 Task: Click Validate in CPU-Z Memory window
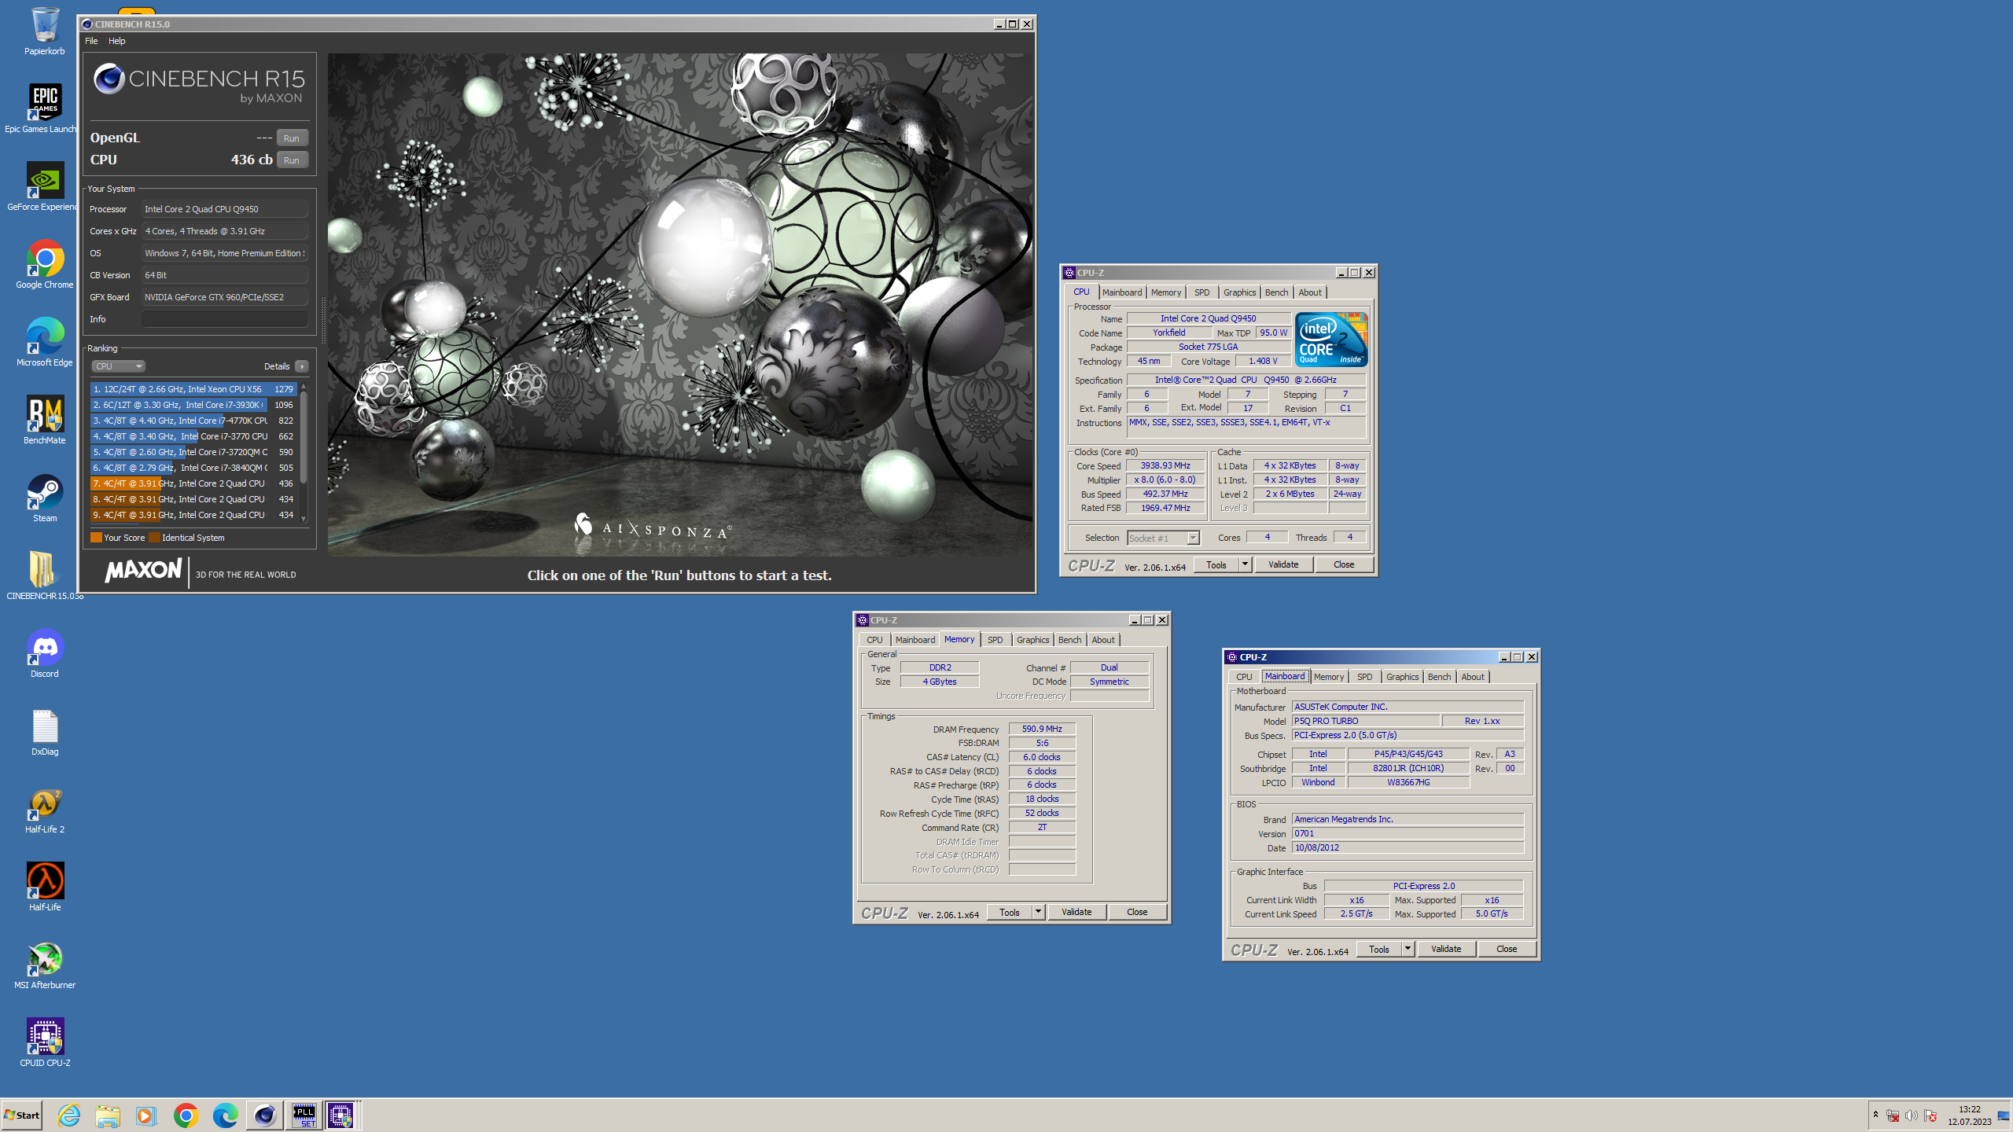click(x=1076, y=912)
